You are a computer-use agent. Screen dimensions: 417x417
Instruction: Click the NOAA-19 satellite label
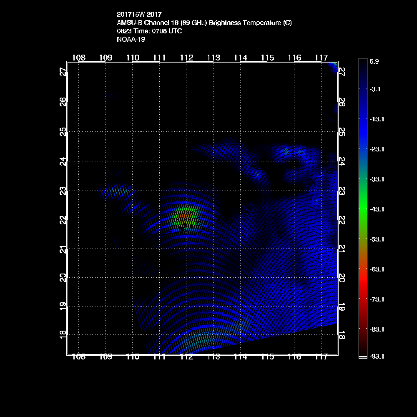(131, 40)
